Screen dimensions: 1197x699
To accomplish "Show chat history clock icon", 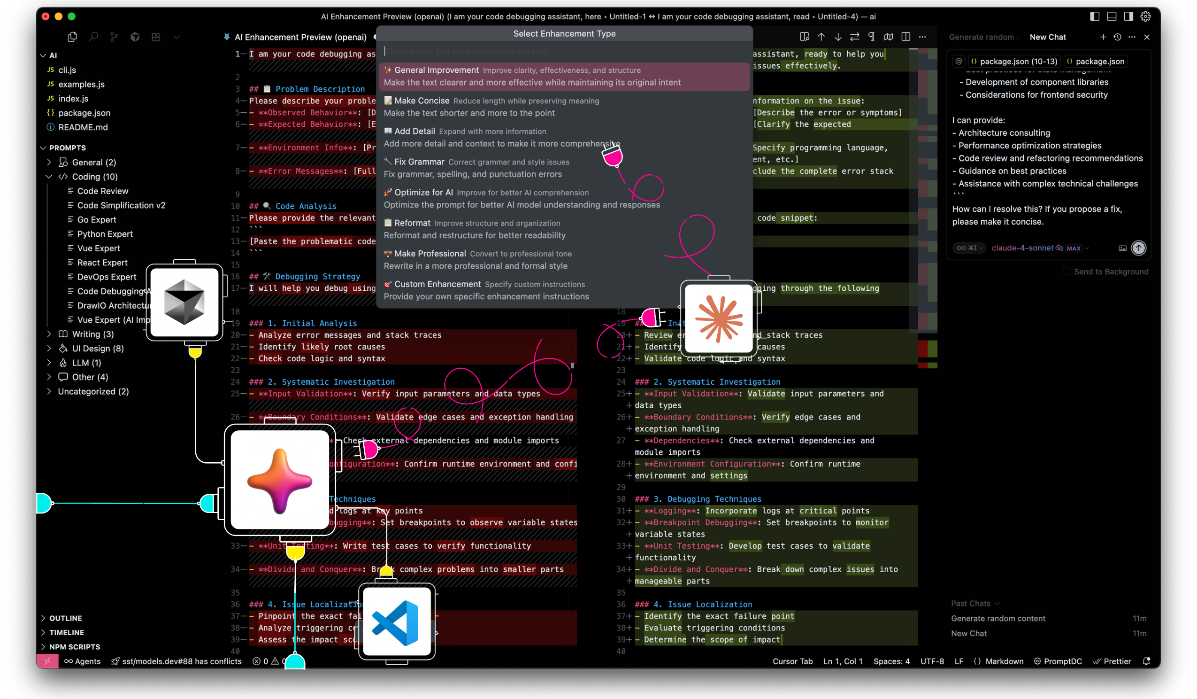I will [x=1117, y=37].
